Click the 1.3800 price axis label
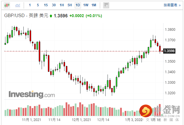Image resolution: width=184 pixels, height=125 pixels. click(170, 29)
